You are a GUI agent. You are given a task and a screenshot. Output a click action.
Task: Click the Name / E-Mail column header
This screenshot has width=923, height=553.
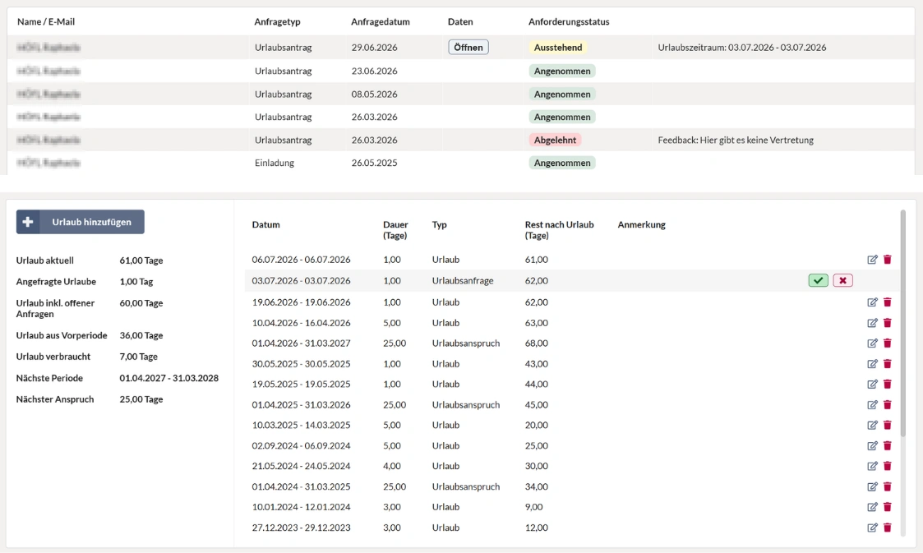click(x=46, y=21)
